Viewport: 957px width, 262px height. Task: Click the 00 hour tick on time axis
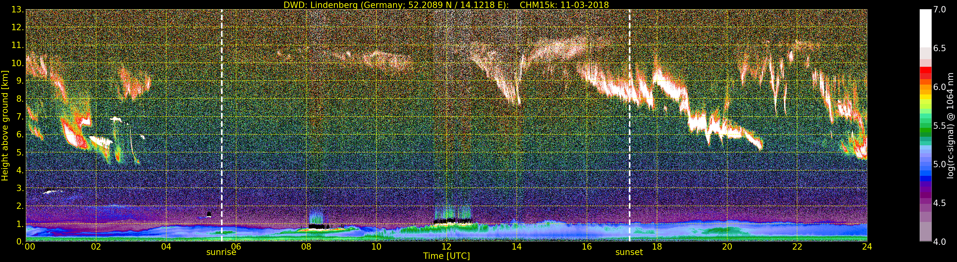(x=30, y=247)
